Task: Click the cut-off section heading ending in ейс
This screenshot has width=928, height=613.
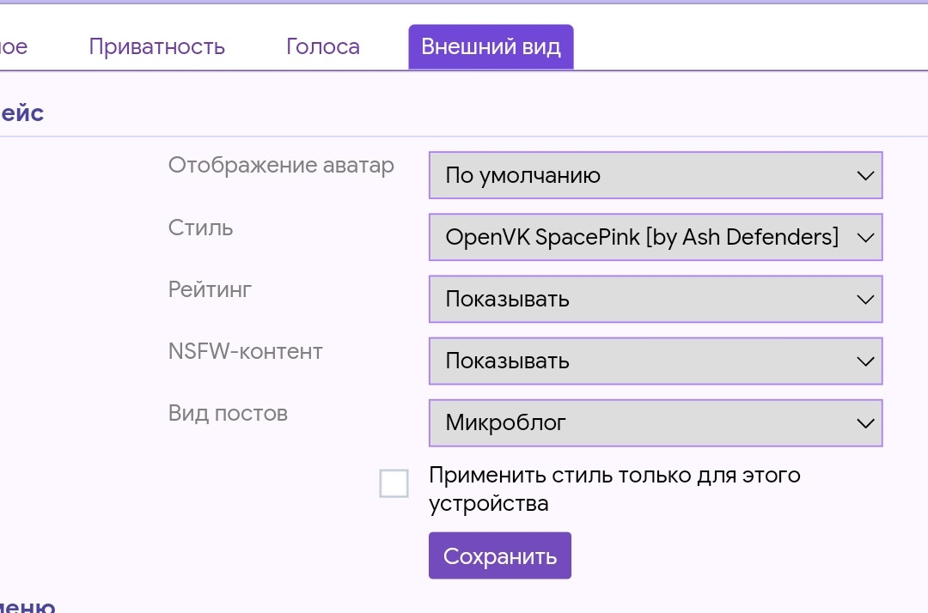Action: (21, 112)
